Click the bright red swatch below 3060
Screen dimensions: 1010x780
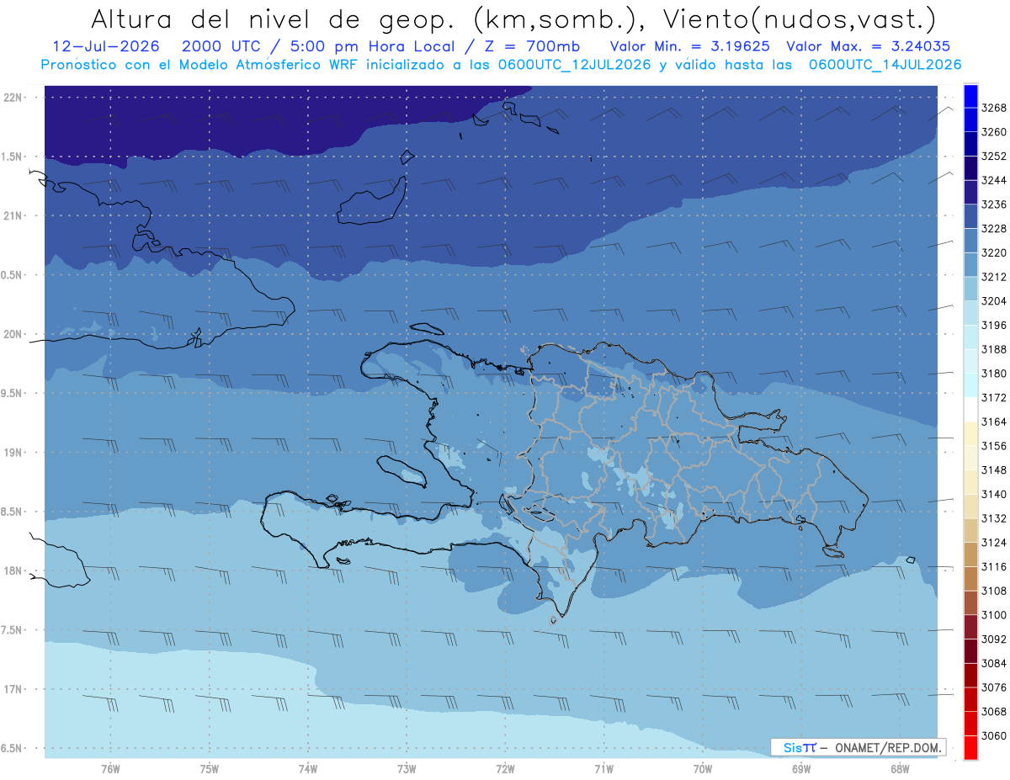point(970,747)
